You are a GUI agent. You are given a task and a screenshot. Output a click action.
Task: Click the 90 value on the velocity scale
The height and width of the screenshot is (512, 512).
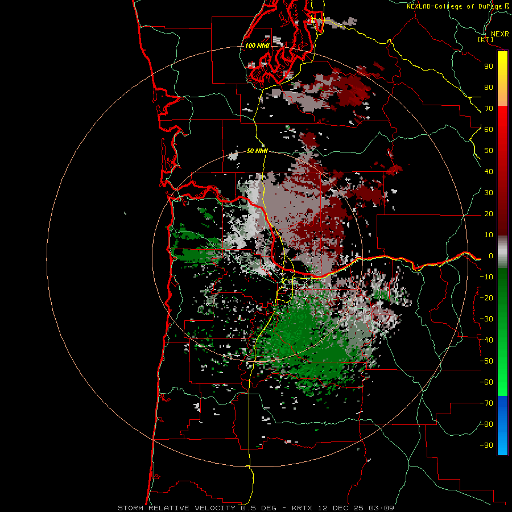click(x=489, y=67)
